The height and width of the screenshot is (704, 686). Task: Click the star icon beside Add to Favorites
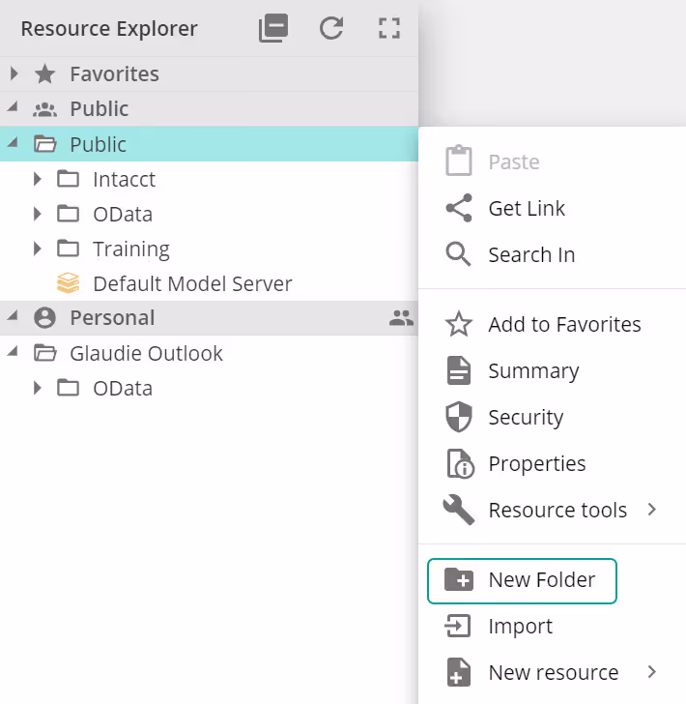coord(458,325)
